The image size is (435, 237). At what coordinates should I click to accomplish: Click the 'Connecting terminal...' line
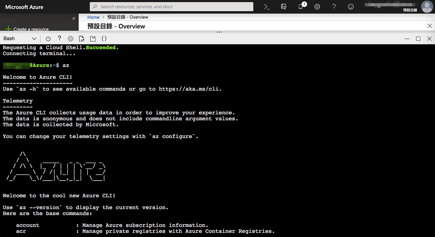[39, 53]
